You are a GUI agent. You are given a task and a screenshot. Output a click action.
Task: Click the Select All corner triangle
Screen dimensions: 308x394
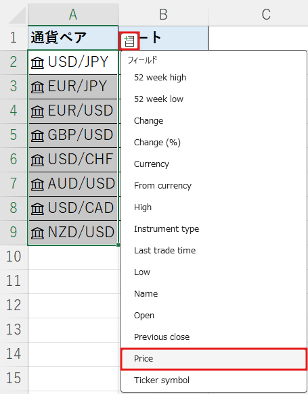point(17,16)
